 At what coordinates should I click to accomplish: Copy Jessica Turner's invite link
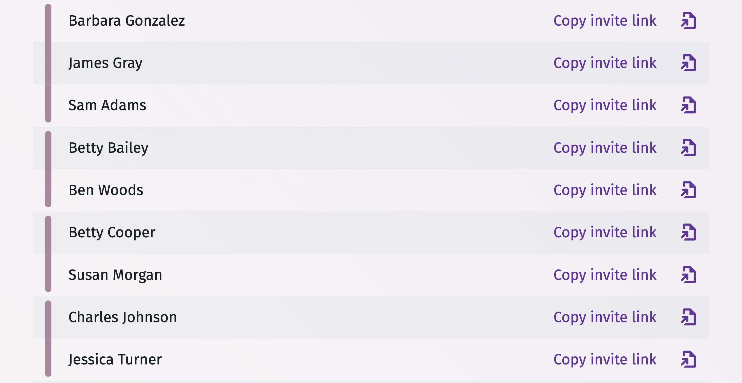[605, 360]
